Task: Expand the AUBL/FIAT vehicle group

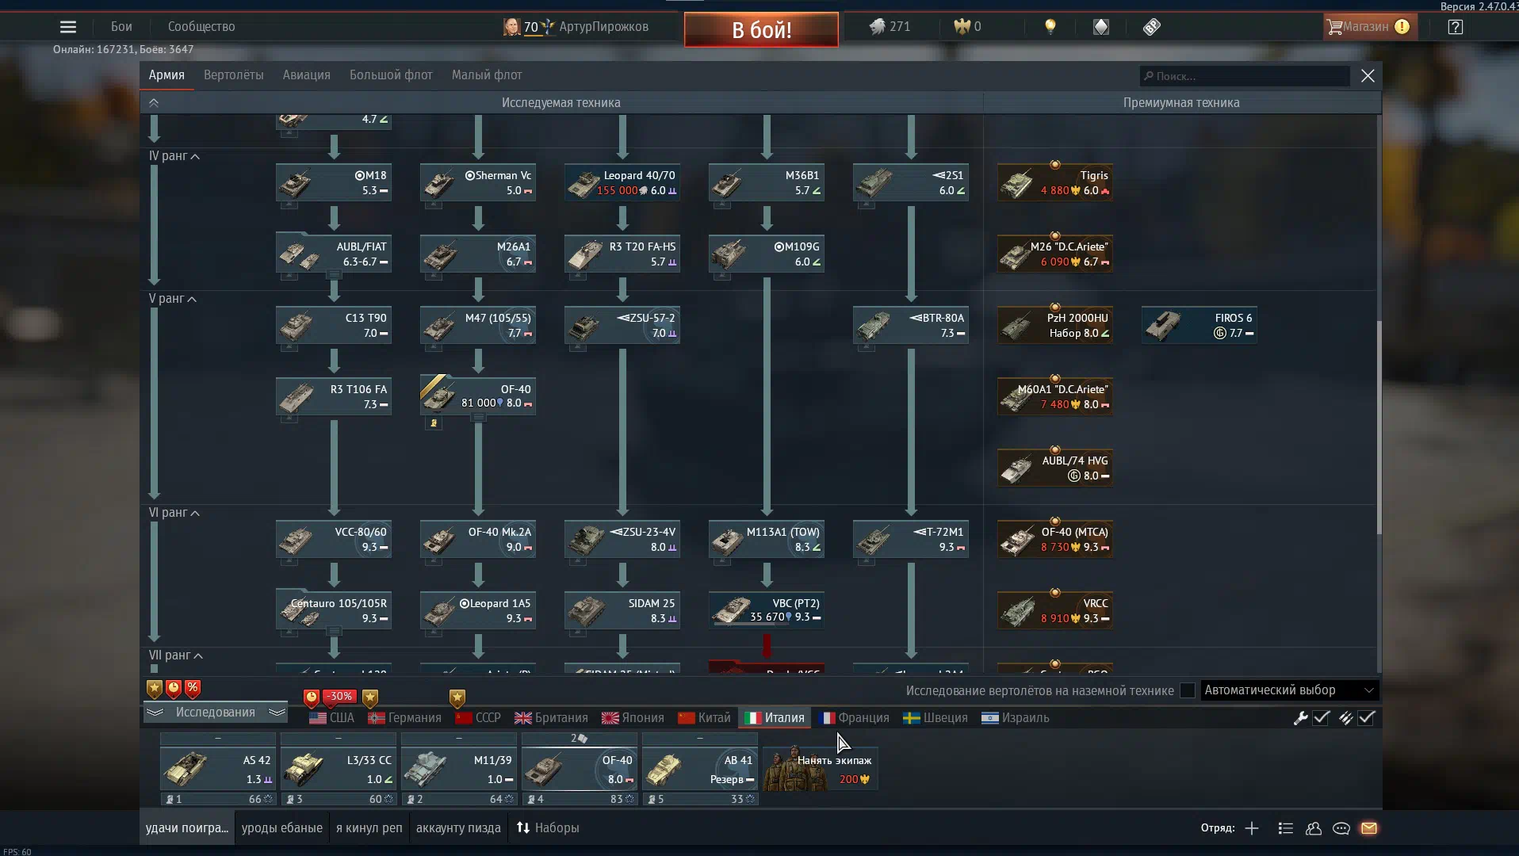Action: (x=334, y=275)
